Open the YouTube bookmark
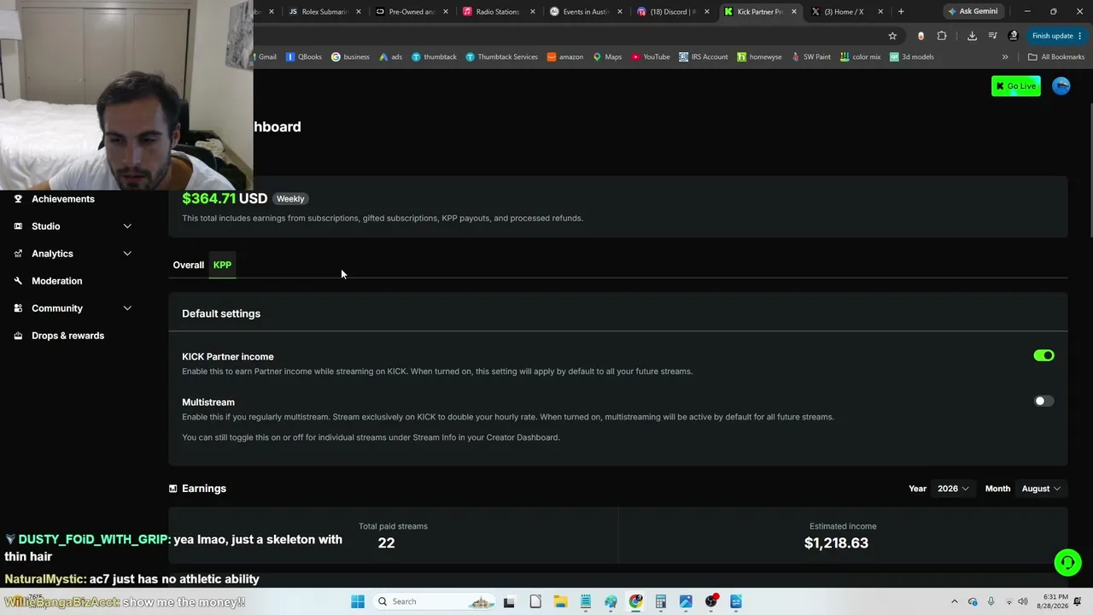 pyautogui.click(x=651, y=57)
